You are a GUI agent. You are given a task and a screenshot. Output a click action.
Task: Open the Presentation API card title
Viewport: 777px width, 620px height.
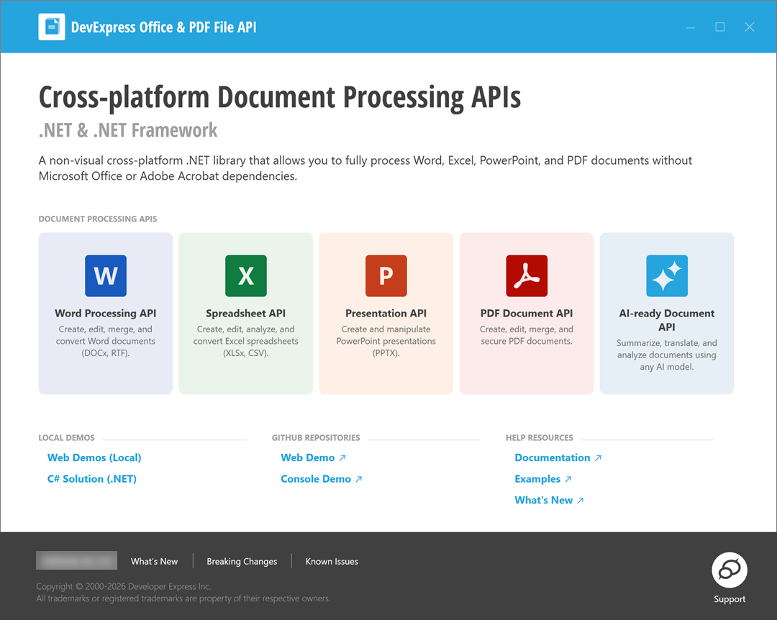tap(386, 313)
